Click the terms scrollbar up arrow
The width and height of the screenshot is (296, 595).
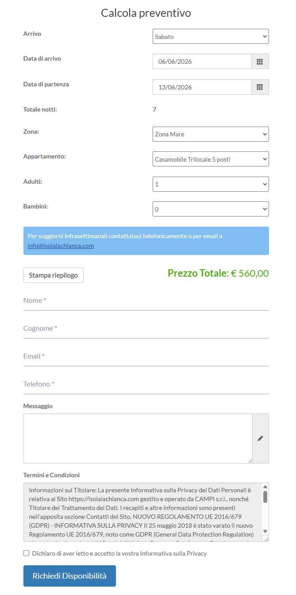pos(265,487)
